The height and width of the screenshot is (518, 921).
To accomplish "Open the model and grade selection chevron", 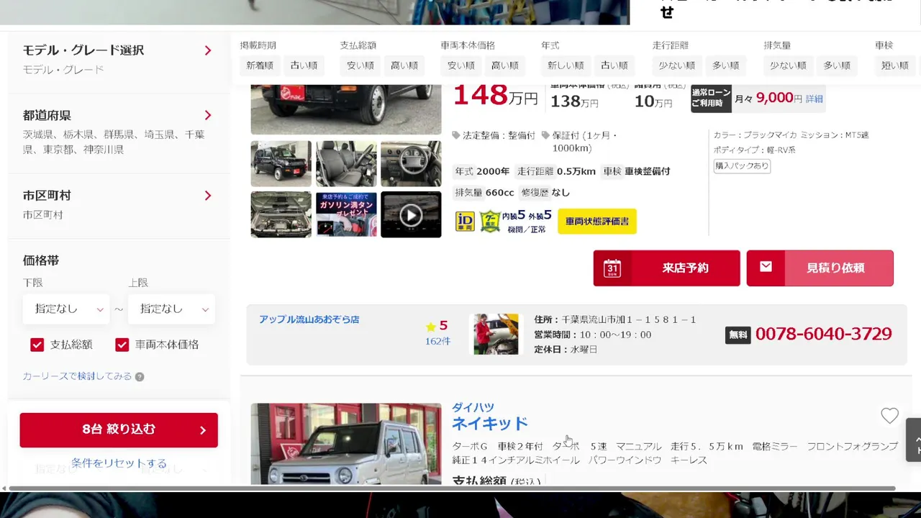I will 208,50.
